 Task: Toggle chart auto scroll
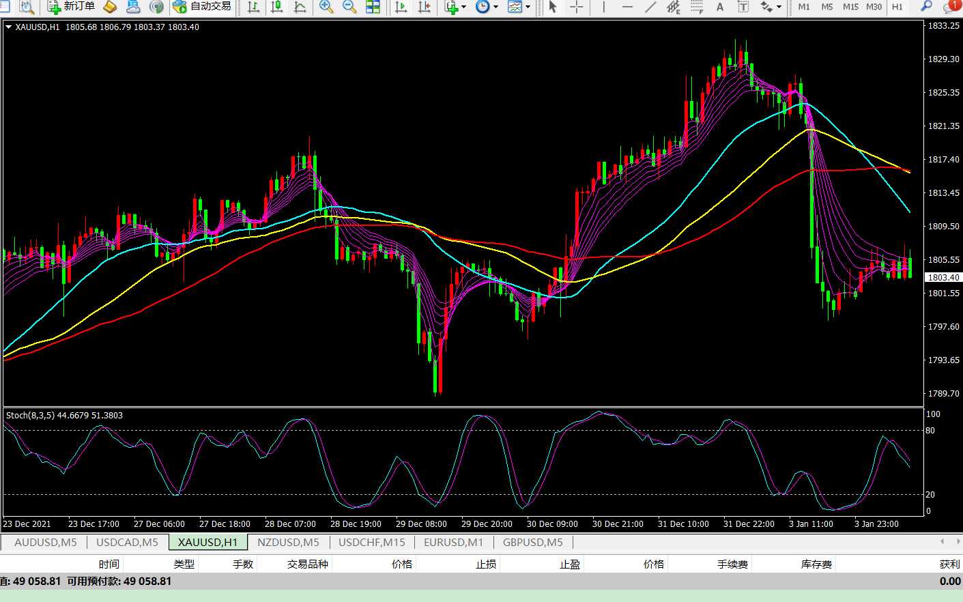click(401, 7)
